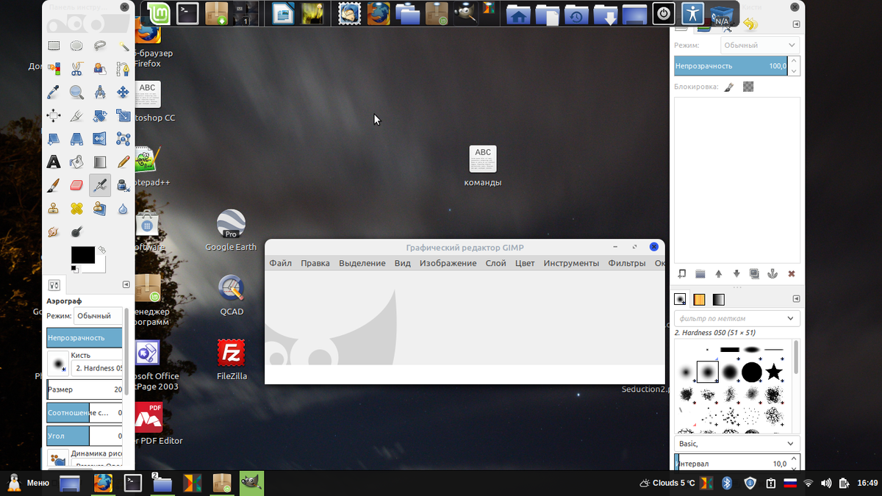Select the Perspective tool

tap(76, 139)
